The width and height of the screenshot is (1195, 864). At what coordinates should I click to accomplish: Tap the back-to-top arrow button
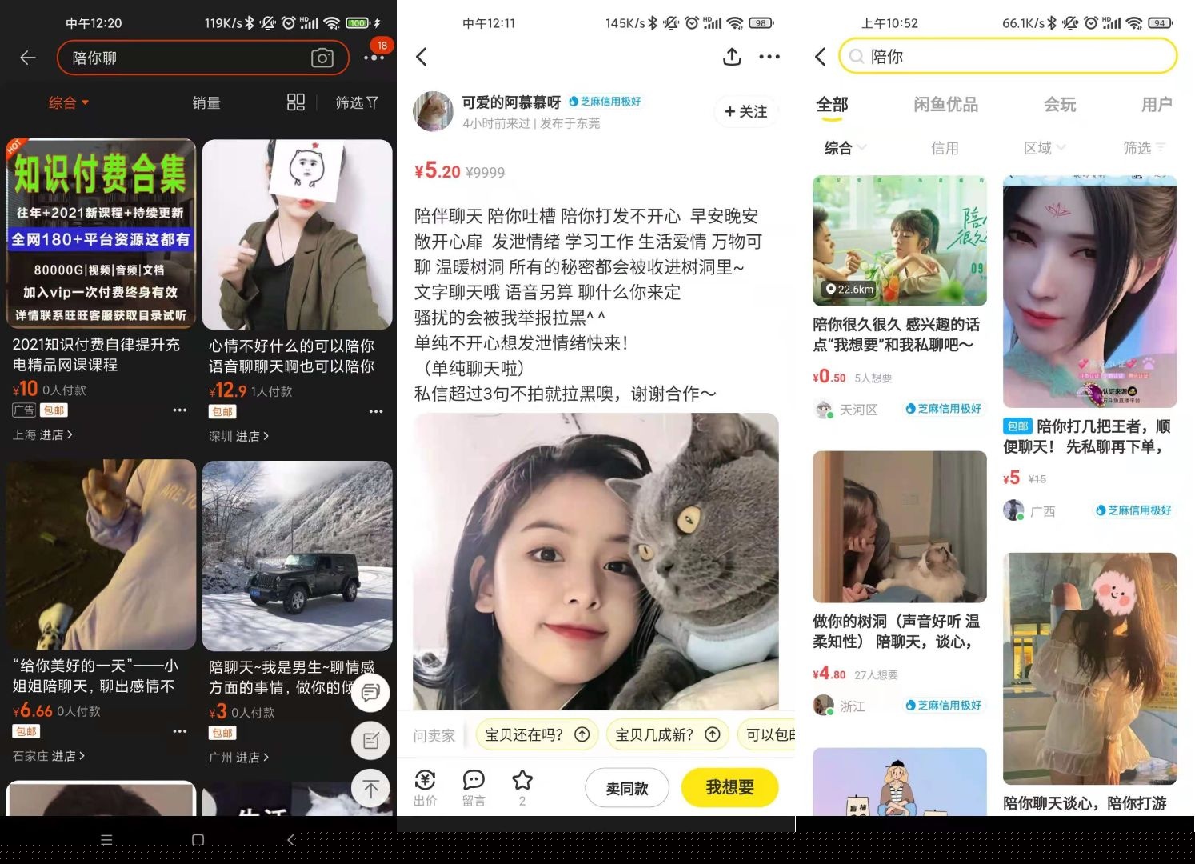coord(370,789)
